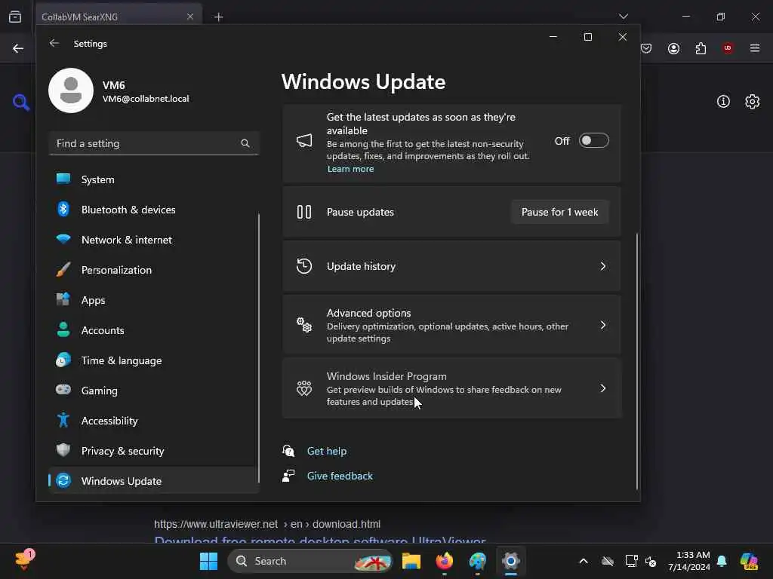
Task: Select Personalization in the sidebar
Action: [x=152, y=270]
